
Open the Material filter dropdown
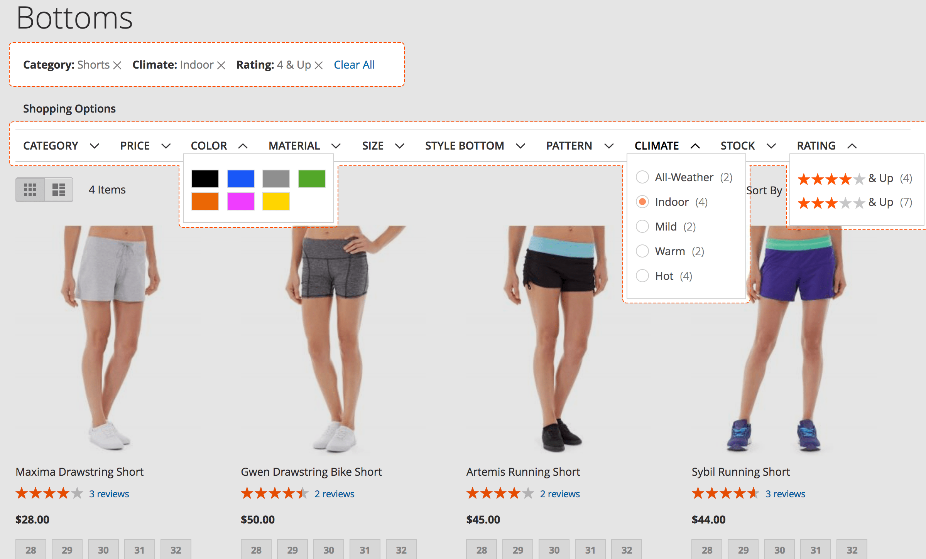coord(305,146)
